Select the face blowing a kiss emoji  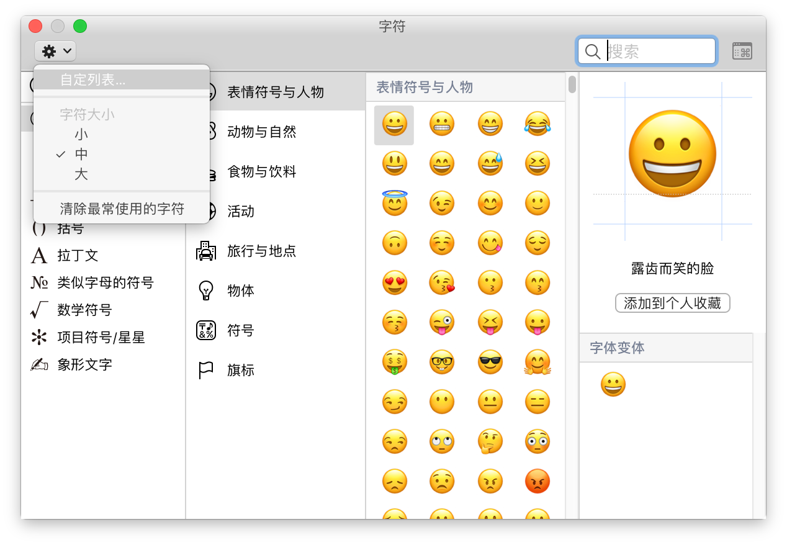442,282
